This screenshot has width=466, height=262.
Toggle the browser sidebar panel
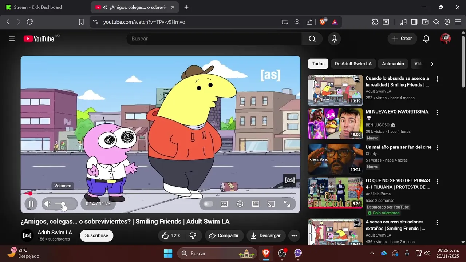point(414,22)
